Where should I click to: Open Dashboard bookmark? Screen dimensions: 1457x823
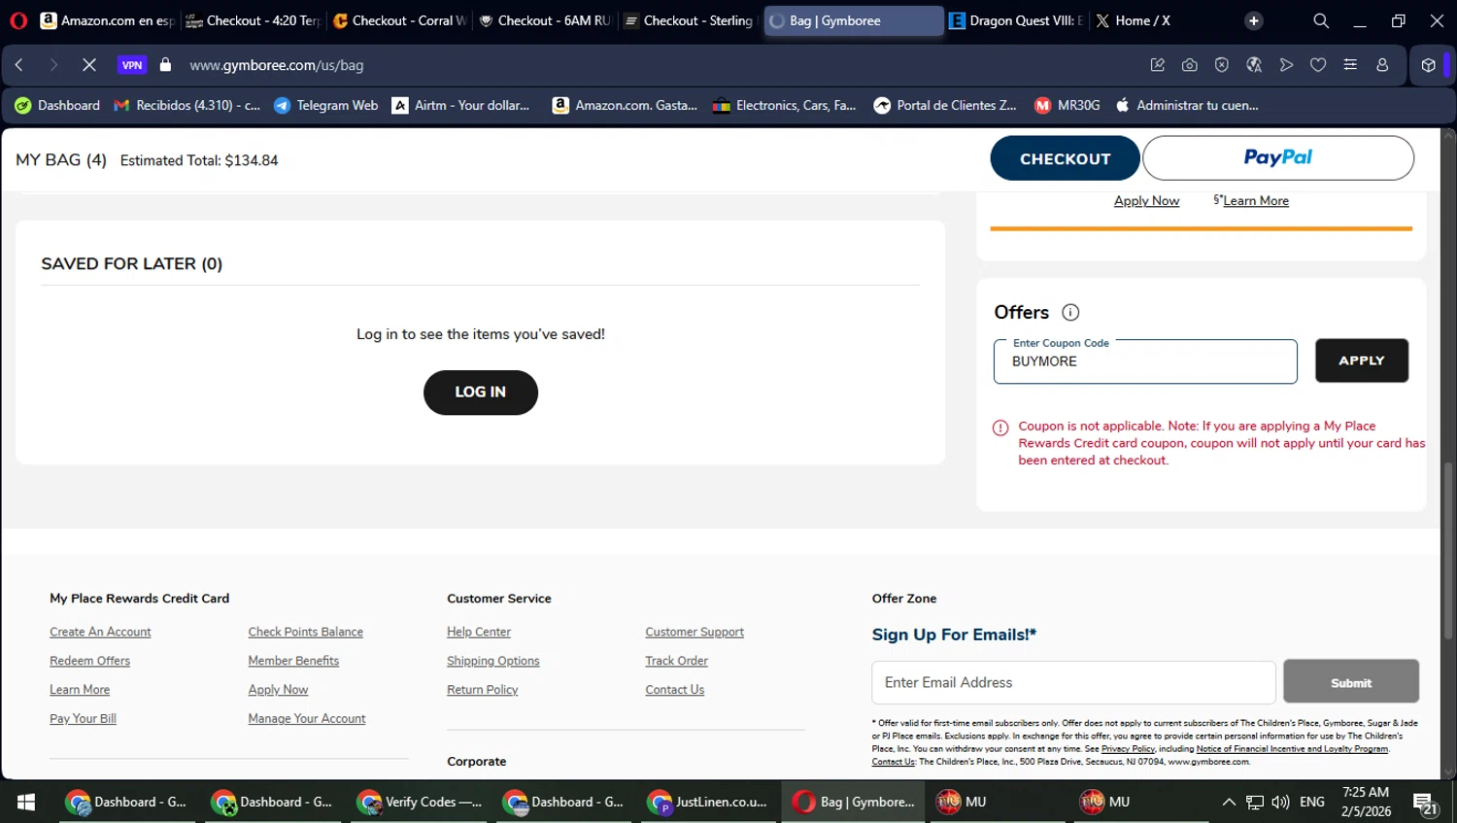[57, 105]
